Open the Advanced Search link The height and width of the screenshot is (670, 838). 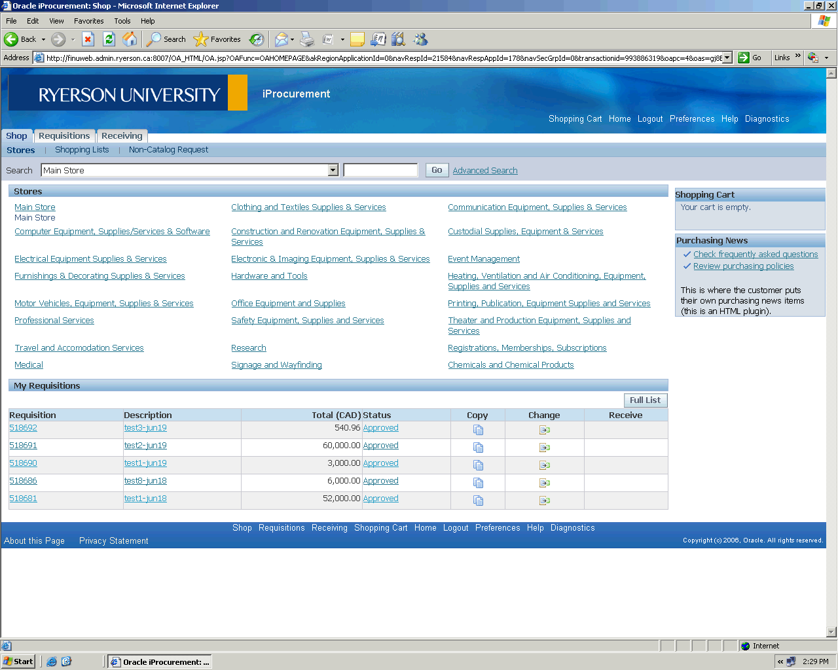coord(484,171)
